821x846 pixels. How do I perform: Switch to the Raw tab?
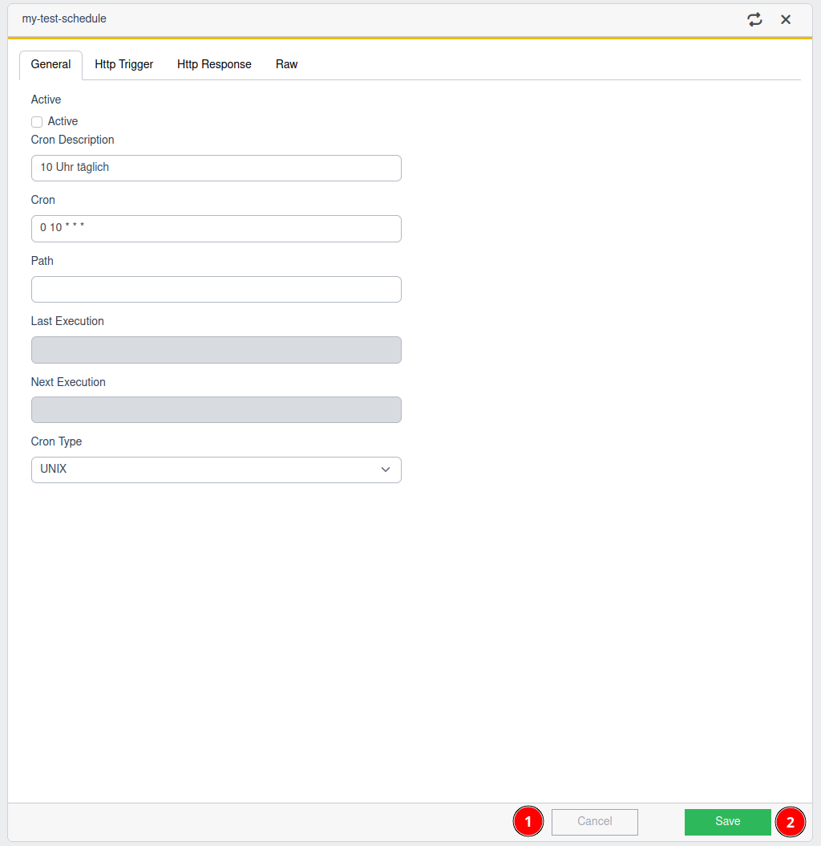[x=286, y=65]
